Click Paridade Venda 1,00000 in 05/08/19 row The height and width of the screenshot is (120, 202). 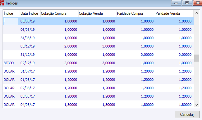pos(185,21)
